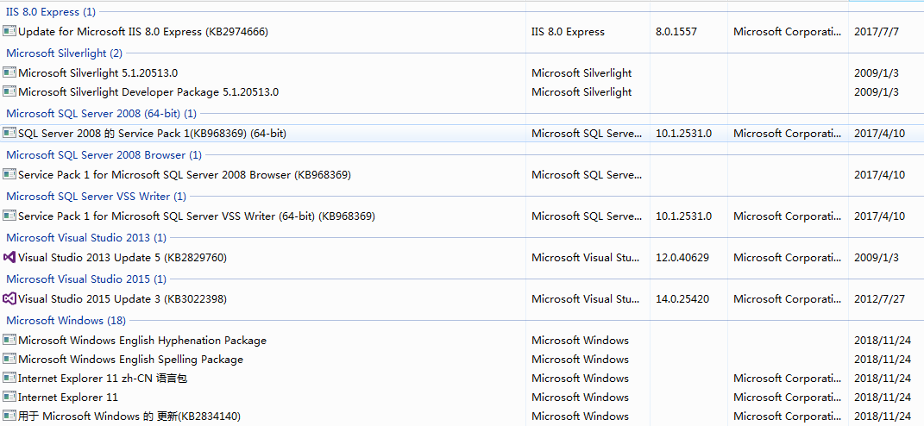Viewport: 924px width, 426px height.
Task: Click the icon beside English Spelling Package
Action: tap(9, 360)
